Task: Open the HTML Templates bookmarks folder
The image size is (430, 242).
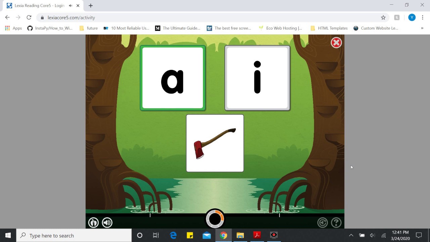Action: click(x=329, y=28)
